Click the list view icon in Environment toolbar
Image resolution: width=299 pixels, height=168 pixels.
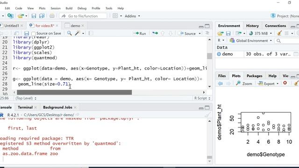(286, 33)
